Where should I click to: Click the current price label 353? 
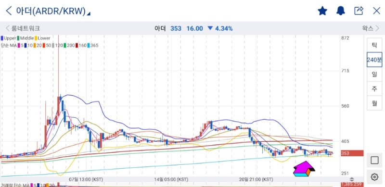pos(352,153)
